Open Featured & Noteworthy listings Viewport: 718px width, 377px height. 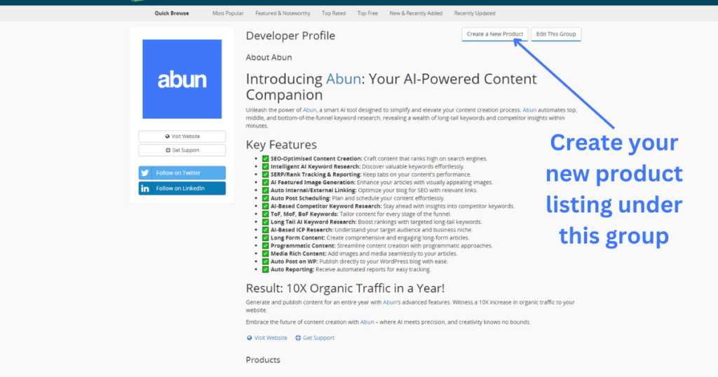pyautogui.click(x=283, y=13)
